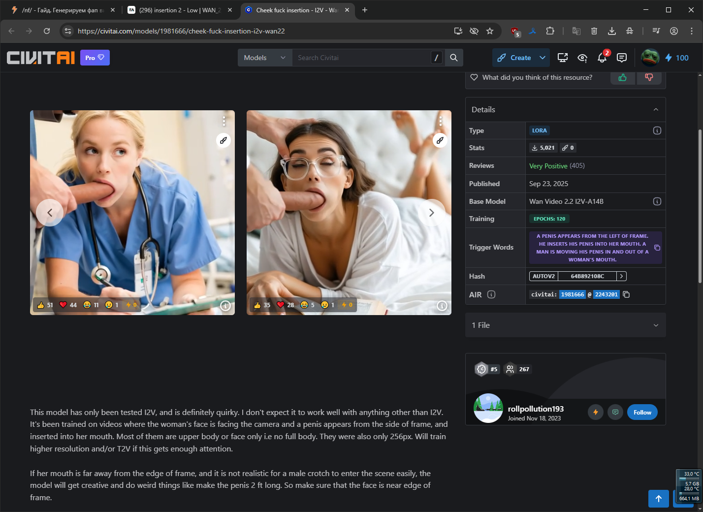This screenshot has width=703, height=512.
Task: Reload the page
Action: 47,31
